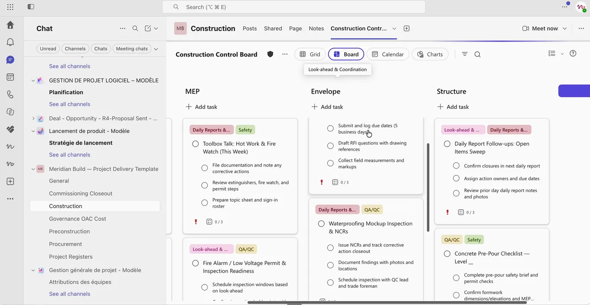The width and height of the screenshot is (590, 305).
Task: Open new chat dropdown chevron
Action: coord(156,28)
